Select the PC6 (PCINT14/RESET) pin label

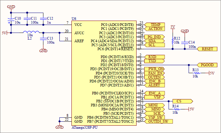tap(116, 49)
